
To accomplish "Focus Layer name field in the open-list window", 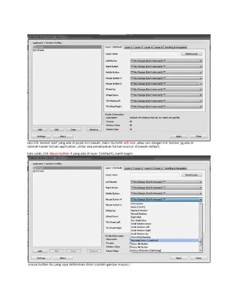I will [x=155, y=175].
